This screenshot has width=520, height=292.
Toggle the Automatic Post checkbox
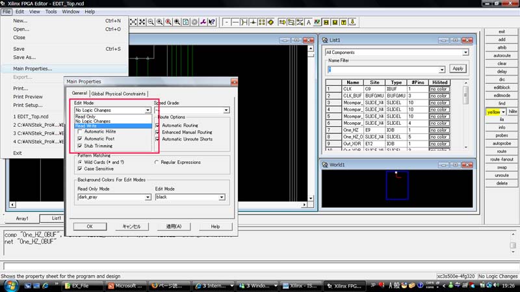80,139
